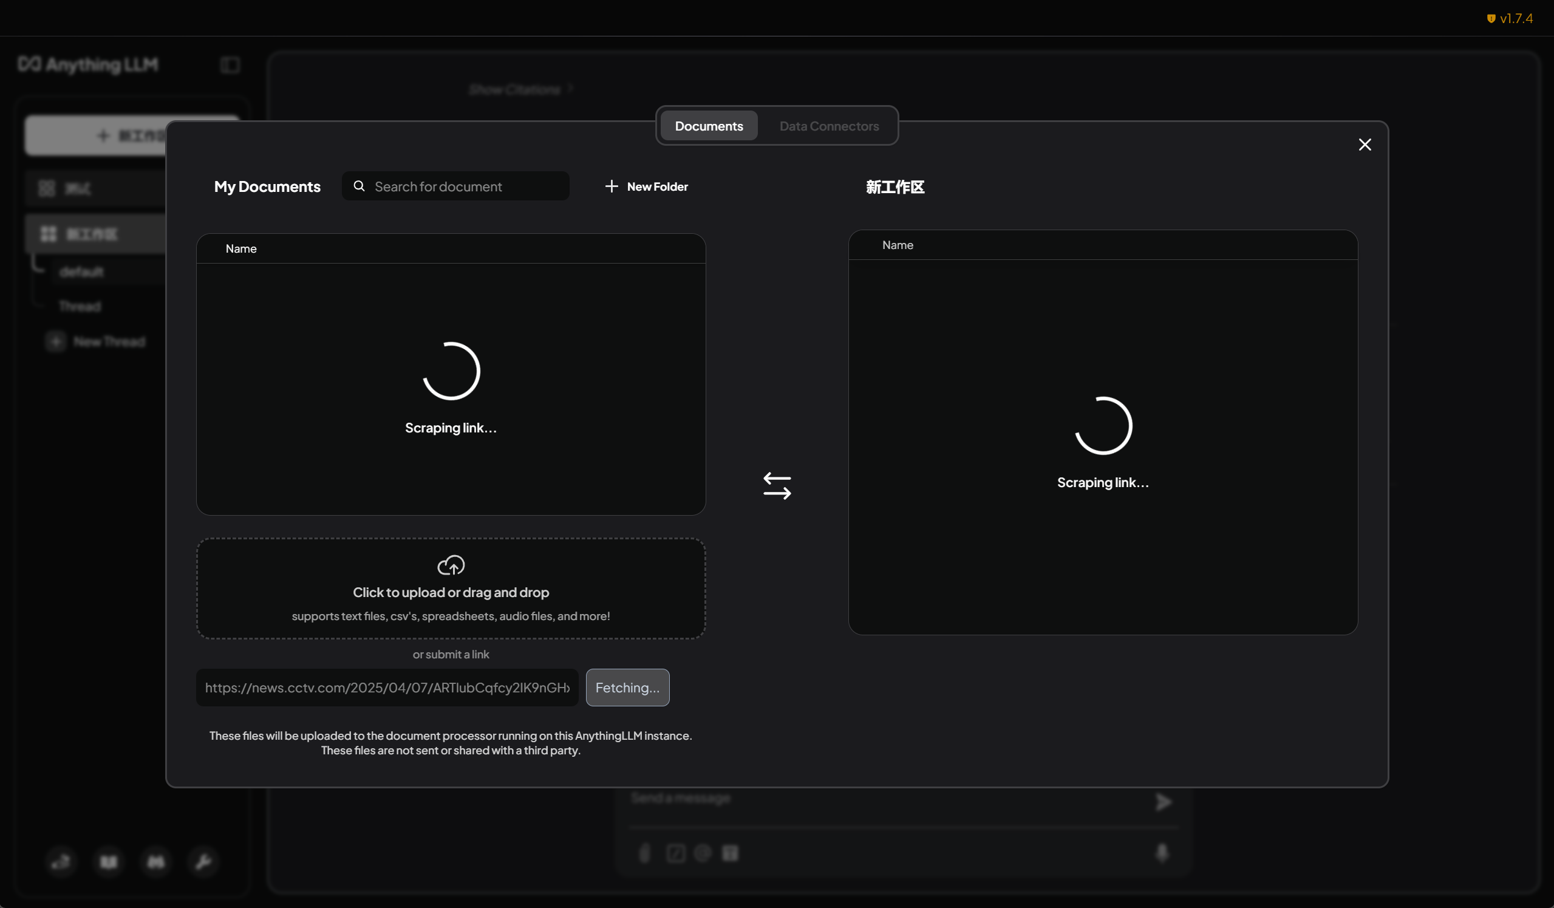This screenshot has height=908, width=1554.
Task: Click the wrench settings icon in sidebar
Action: click(203, 861)
